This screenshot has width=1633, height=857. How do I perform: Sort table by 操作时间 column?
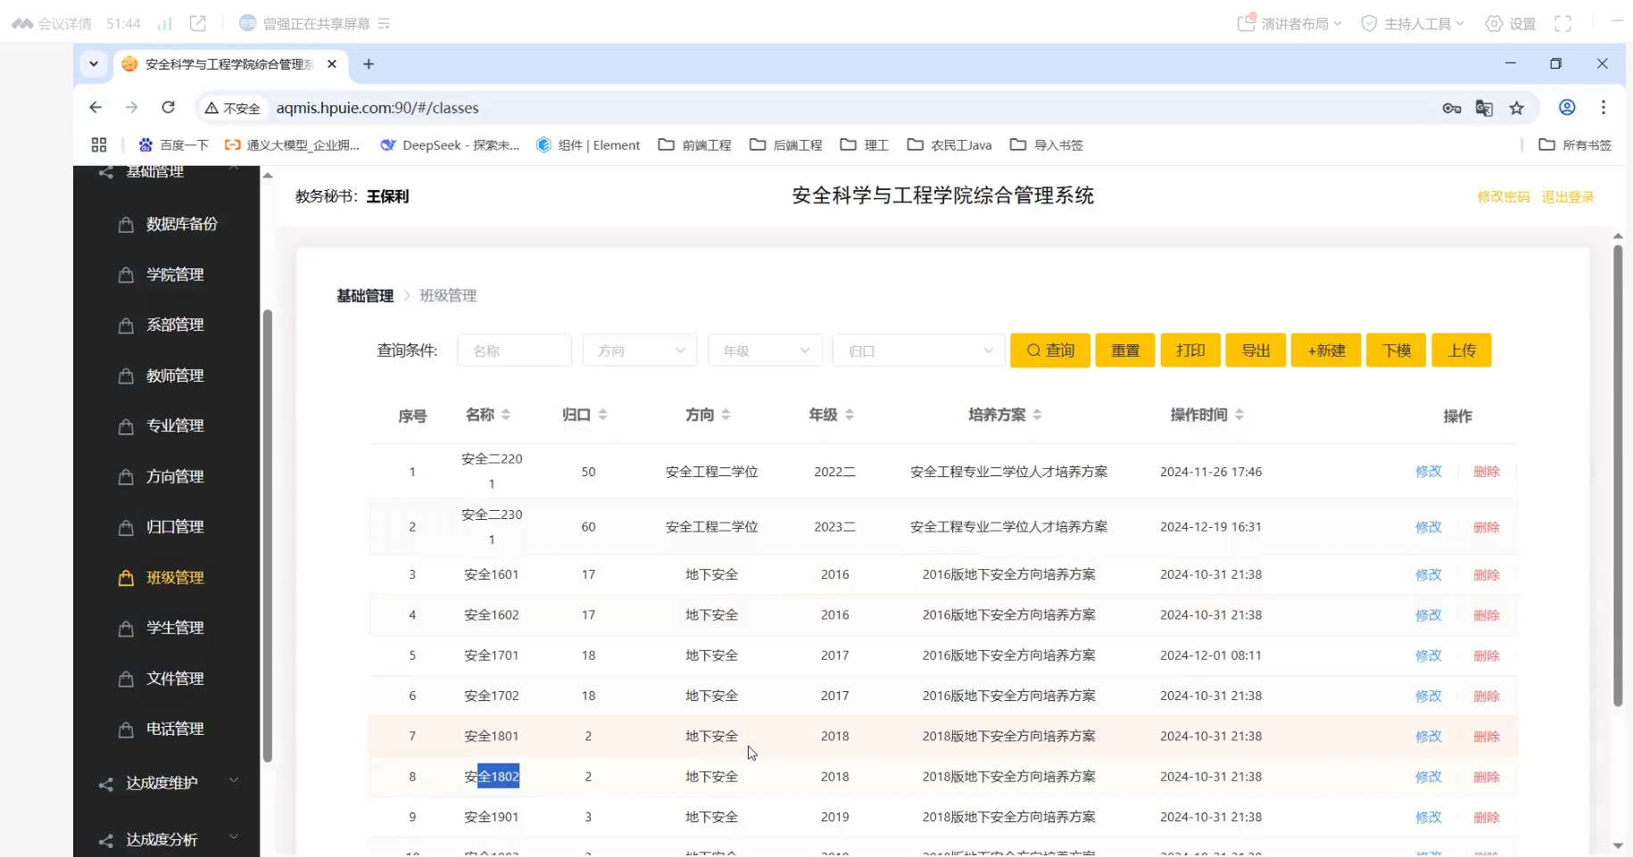[1206, 415]
